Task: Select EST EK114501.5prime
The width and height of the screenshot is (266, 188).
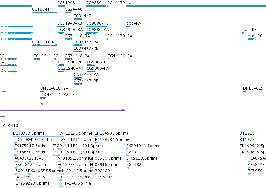Action: (96, 136)
